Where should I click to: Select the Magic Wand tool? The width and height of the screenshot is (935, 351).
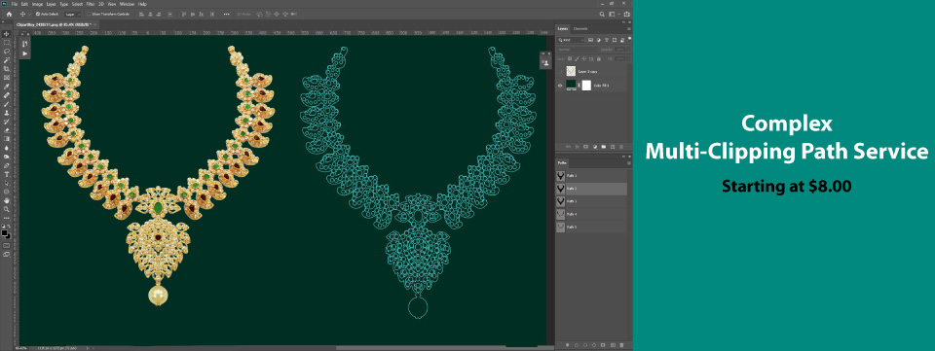7,60
